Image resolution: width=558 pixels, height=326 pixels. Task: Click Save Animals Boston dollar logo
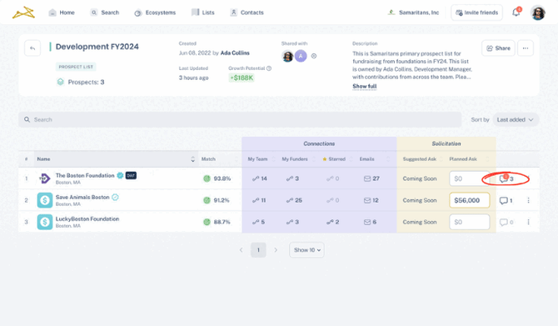point(45,200)
